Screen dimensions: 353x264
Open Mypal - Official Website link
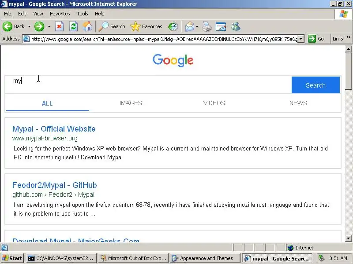coord(54,129)
